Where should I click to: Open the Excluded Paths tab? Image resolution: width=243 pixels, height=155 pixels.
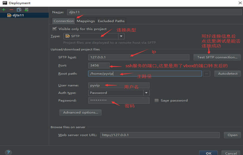111,21
